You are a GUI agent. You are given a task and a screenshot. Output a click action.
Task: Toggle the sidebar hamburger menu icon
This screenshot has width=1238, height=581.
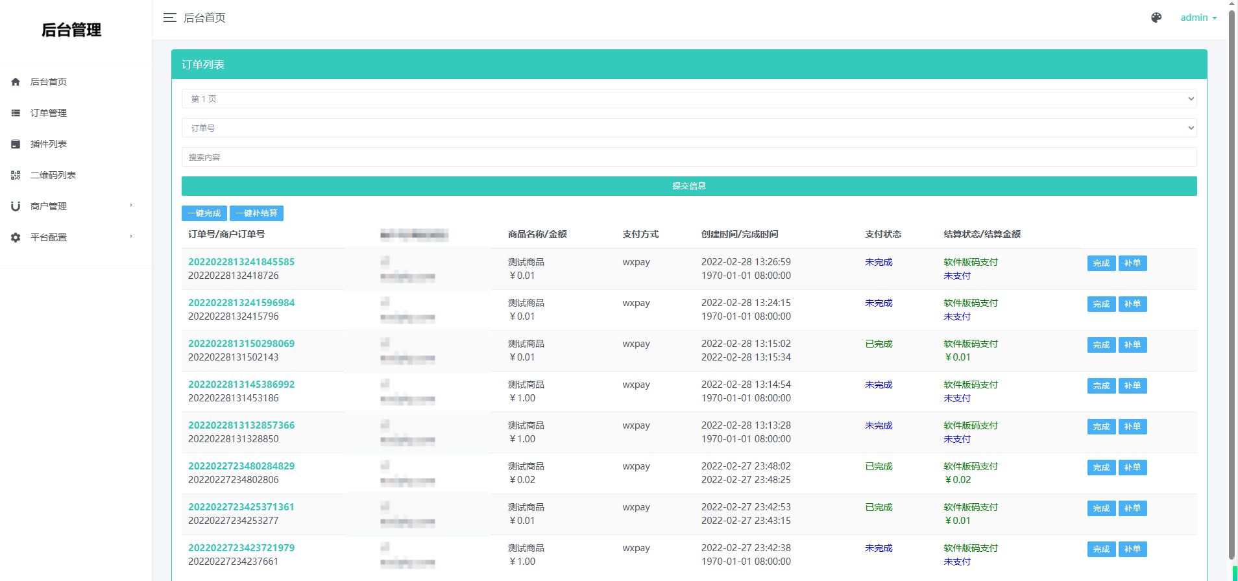tap(170, 18)
